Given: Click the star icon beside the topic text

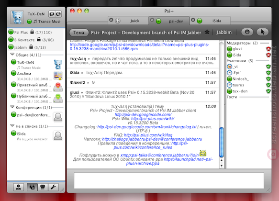Looking at the screenshot, I should click(207, 32).
